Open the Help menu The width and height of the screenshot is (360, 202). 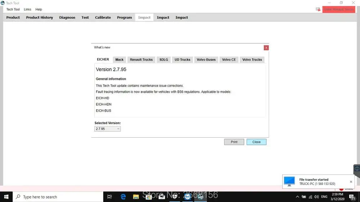pyautogui.click(x=39, y=9)
